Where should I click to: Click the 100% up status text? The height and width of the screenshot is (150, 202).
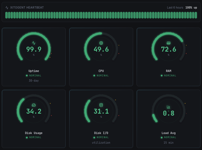(191, 8)
